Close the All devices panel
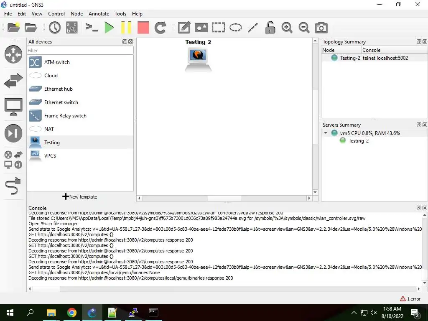Image resolution: width=428 pixels, height=321 pixels. pos(131,41)
